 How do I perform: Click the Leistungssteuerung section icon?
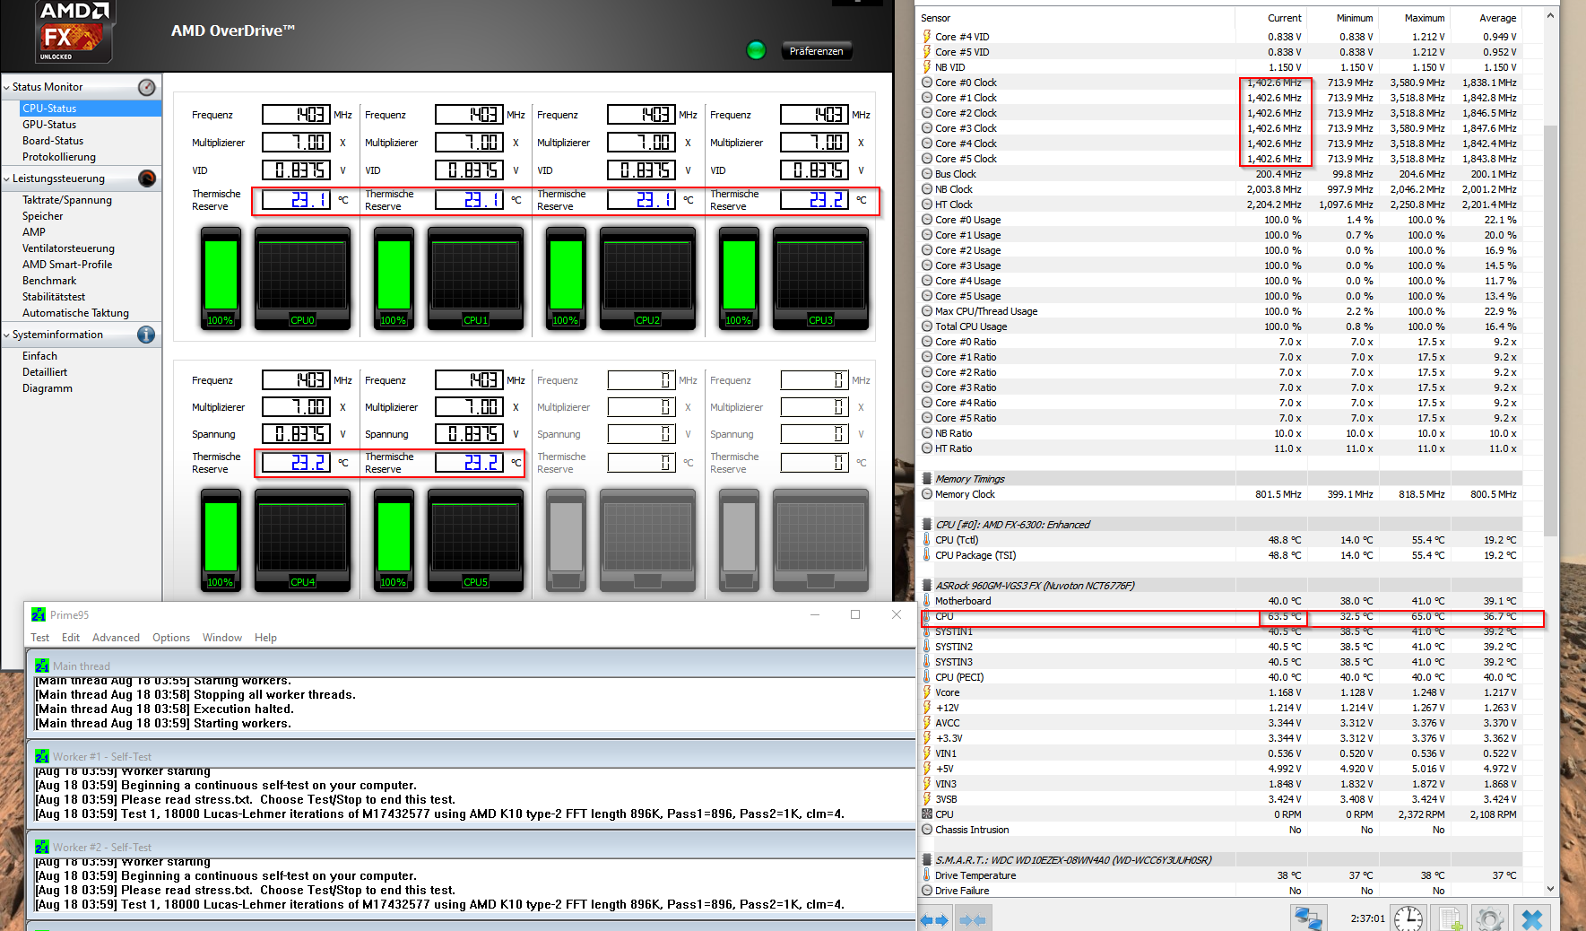[147, 178]
